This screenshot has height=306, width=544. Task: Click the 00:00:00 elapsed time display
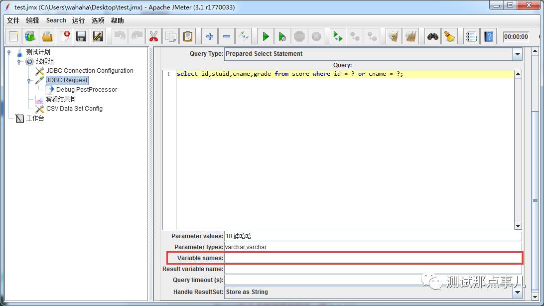point(516,37)
